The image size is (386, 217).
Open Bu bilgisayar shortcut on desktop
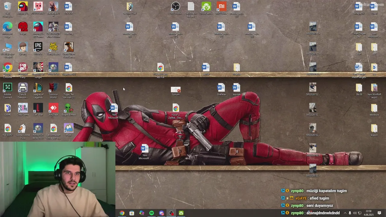tap(8, 50)
